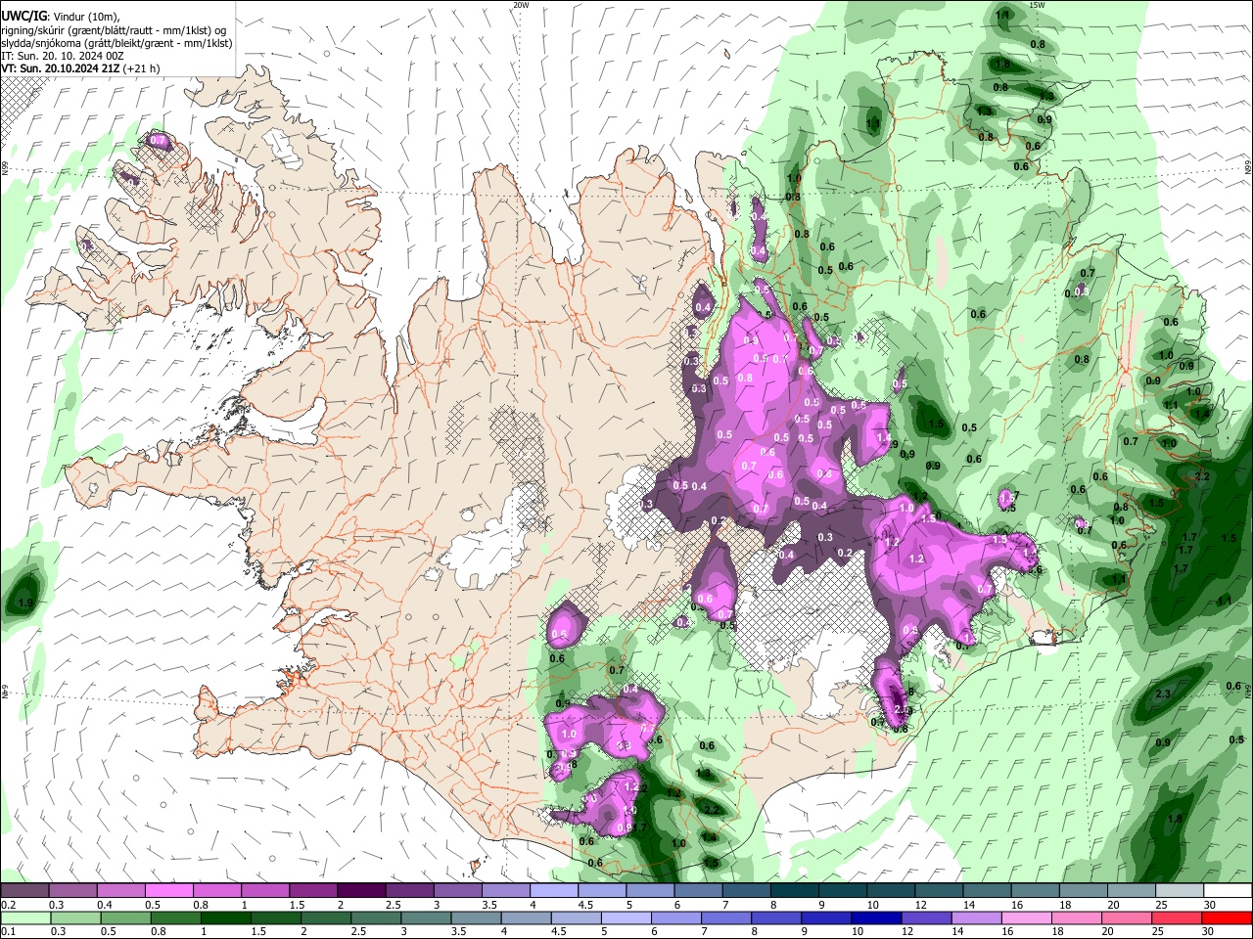Select lower-row swatch between 0.3 and 0.5
Image resolution: width=1253 pixels, height=939 pixels.
pyautogui.click(x=75, y=918)
